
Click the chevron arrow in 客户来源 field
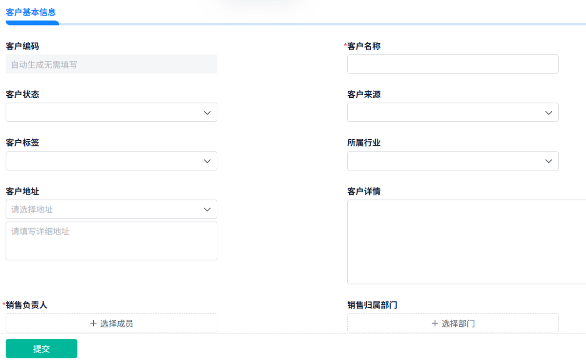click(548, 113)
